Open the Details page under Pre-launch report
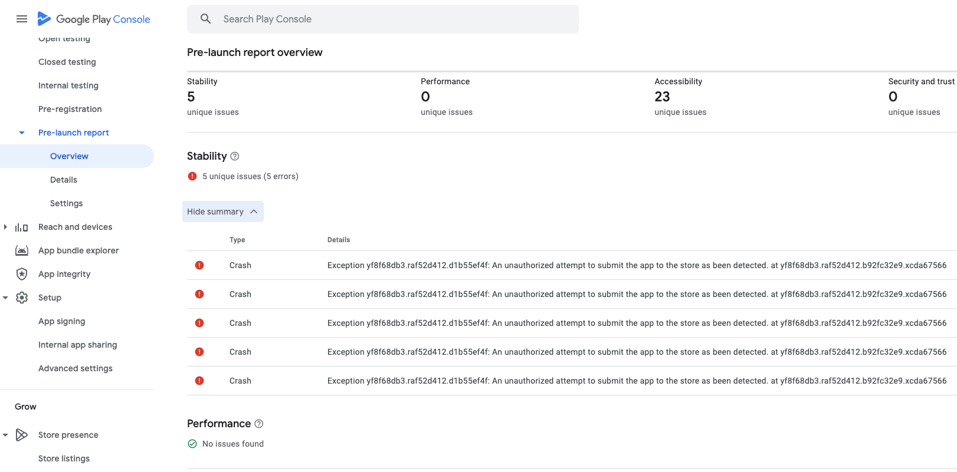The width and height of the screenshot is (957, 472). [64, 180]
